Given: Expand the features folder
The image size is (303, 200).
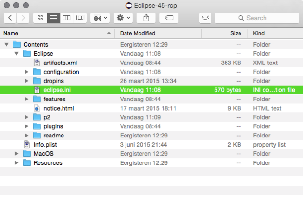Looking at the screenshot, I should [x=26, y=99].
